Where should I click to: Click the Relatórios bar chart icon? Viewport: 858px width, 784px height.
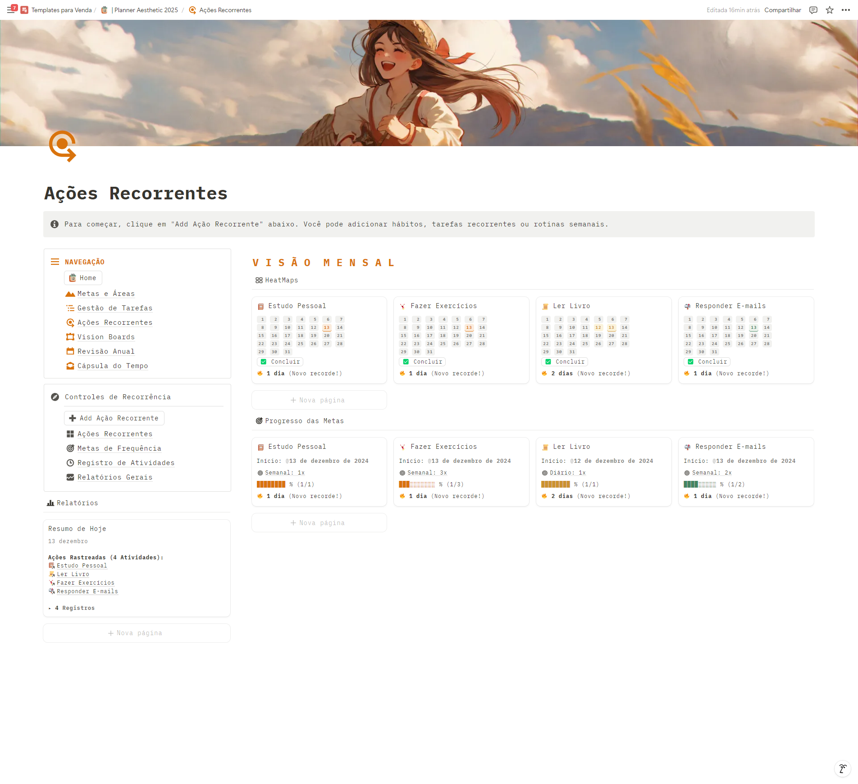pos(50,503)
